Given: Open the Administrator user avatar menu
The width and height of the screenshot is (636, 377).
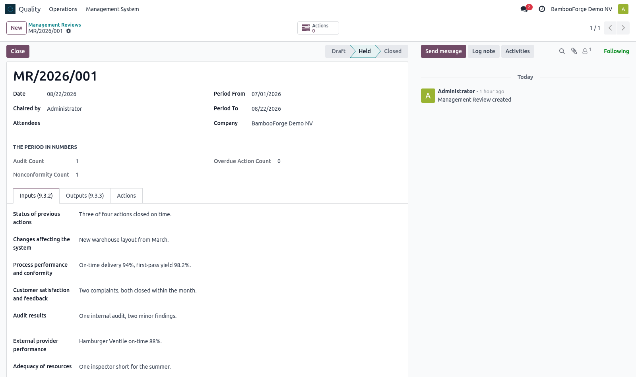Looking at the screenshot, I should (x=623, y=9).
